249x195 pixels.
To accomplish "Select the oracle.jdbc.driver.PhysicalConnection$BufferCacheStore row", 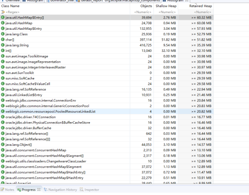I will click(107, 122).
